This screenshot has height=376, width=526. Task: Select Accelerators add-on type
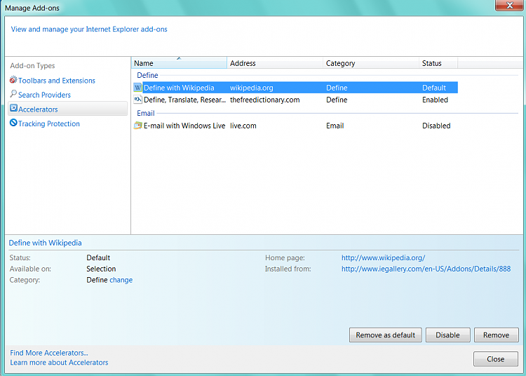tap(68, 109)
